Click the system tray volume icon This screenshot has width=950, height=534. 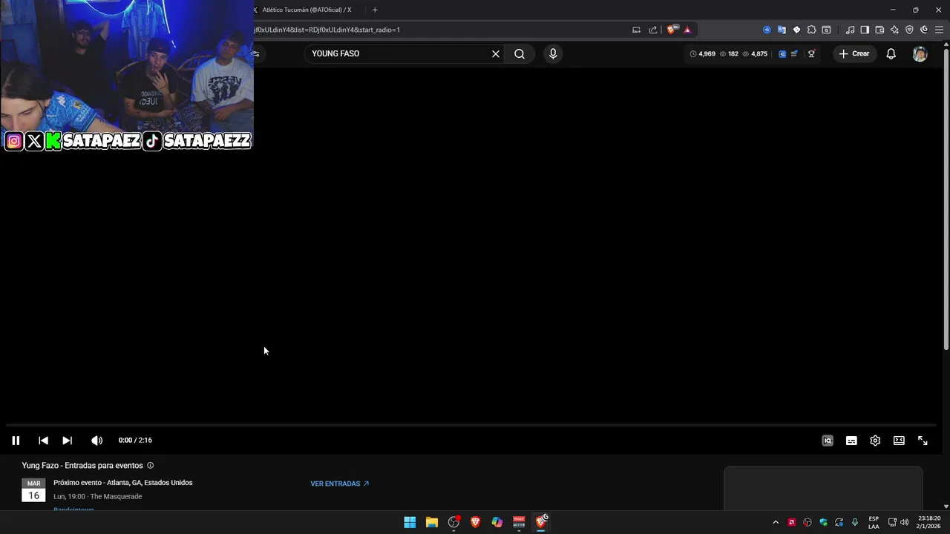click(904, 522)
